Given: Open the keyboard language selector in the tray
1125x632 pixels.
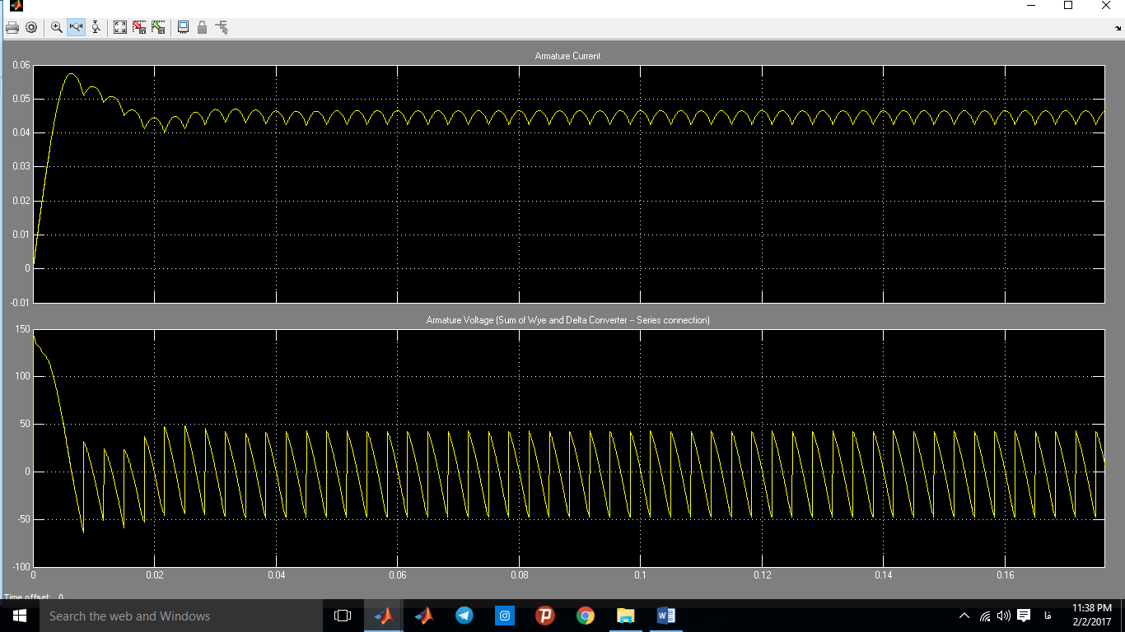Looking at the screenshot, I should click(1048, 616).
